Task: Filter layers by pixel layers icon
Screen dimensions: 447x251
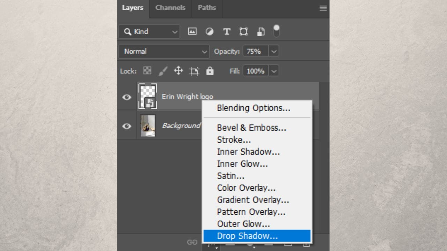Action: pos(192,31)
